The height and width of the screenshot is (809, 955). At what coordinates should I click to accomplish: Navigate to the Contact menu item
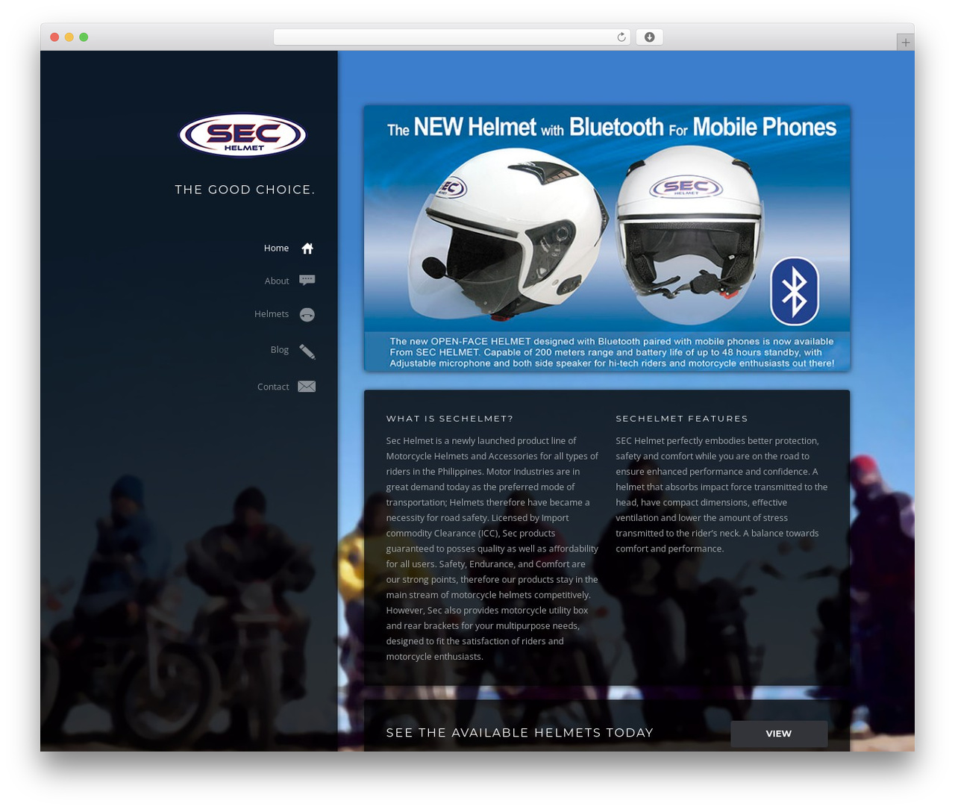[x=273, y=387]
